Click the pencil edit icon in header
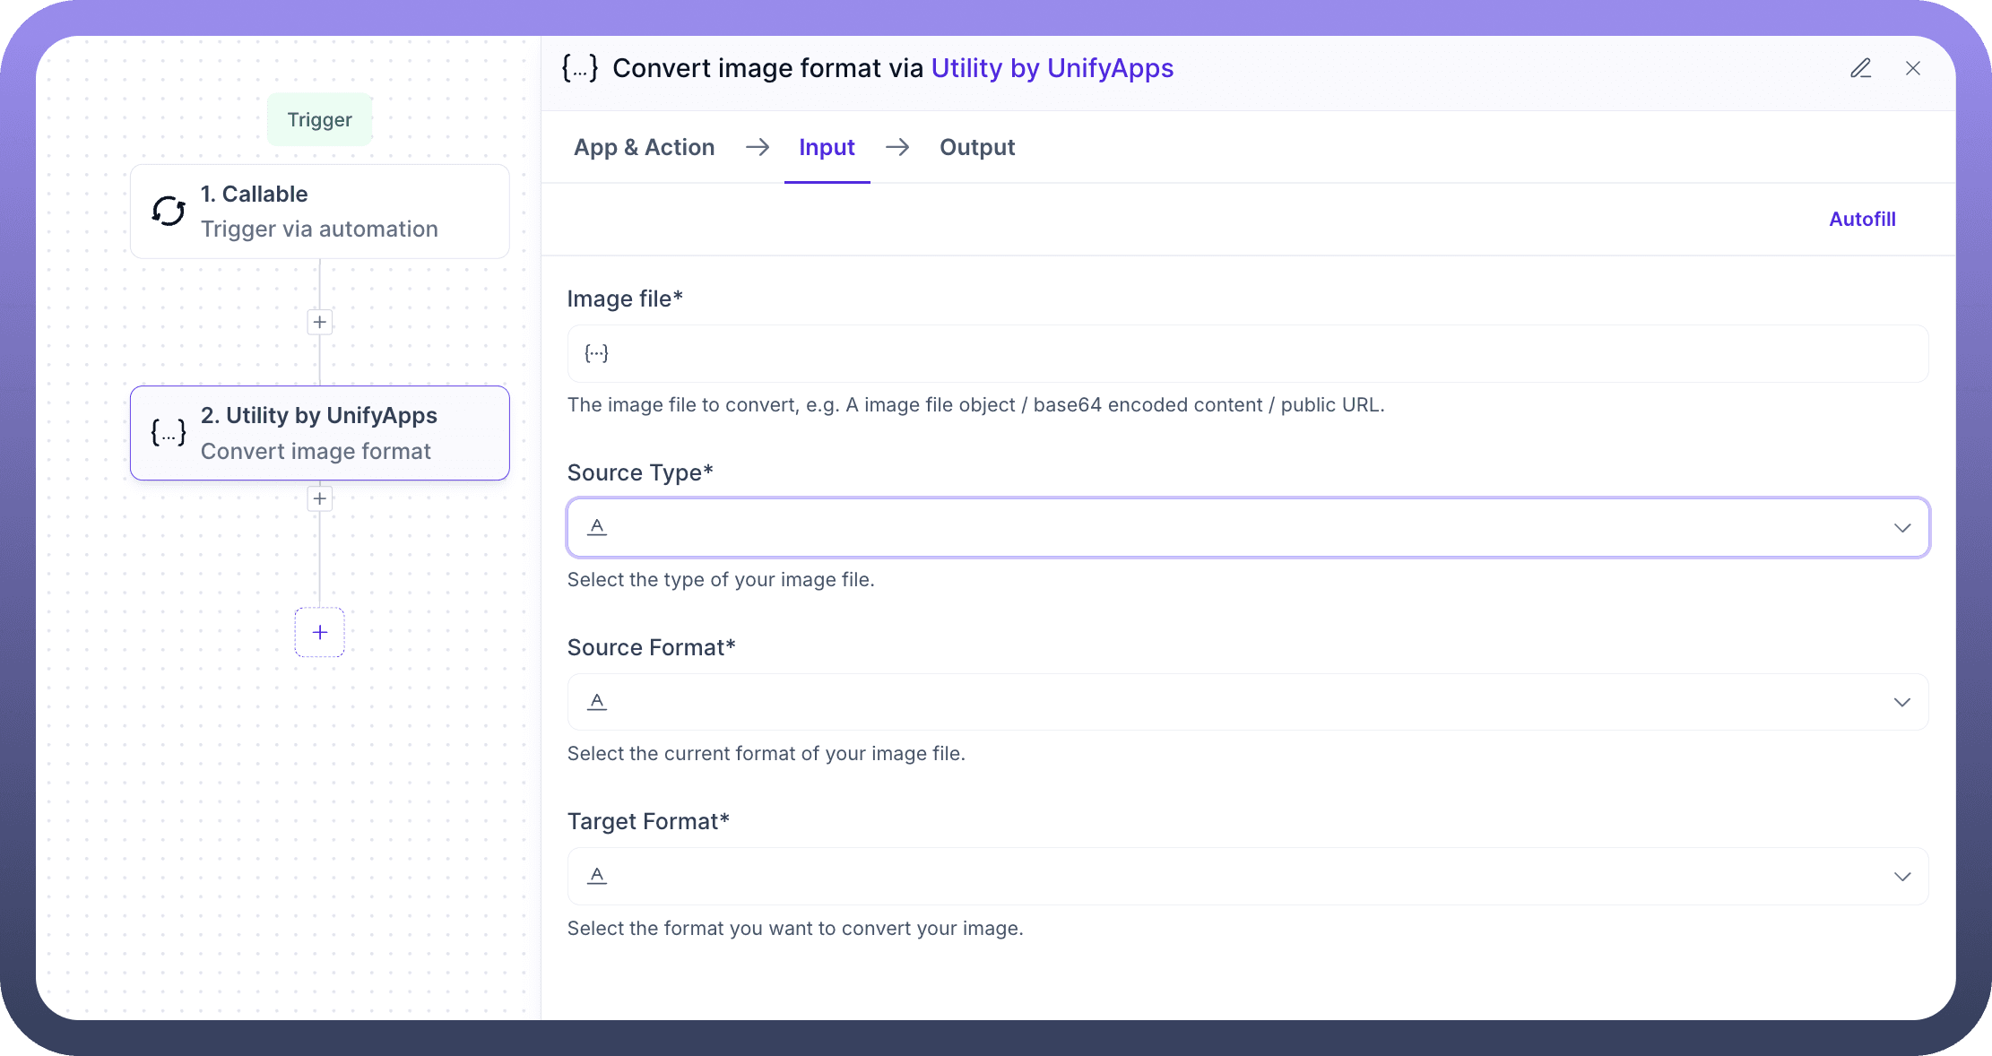The height and width of the screenshot is (1056, 1992). pos(1860,68)
